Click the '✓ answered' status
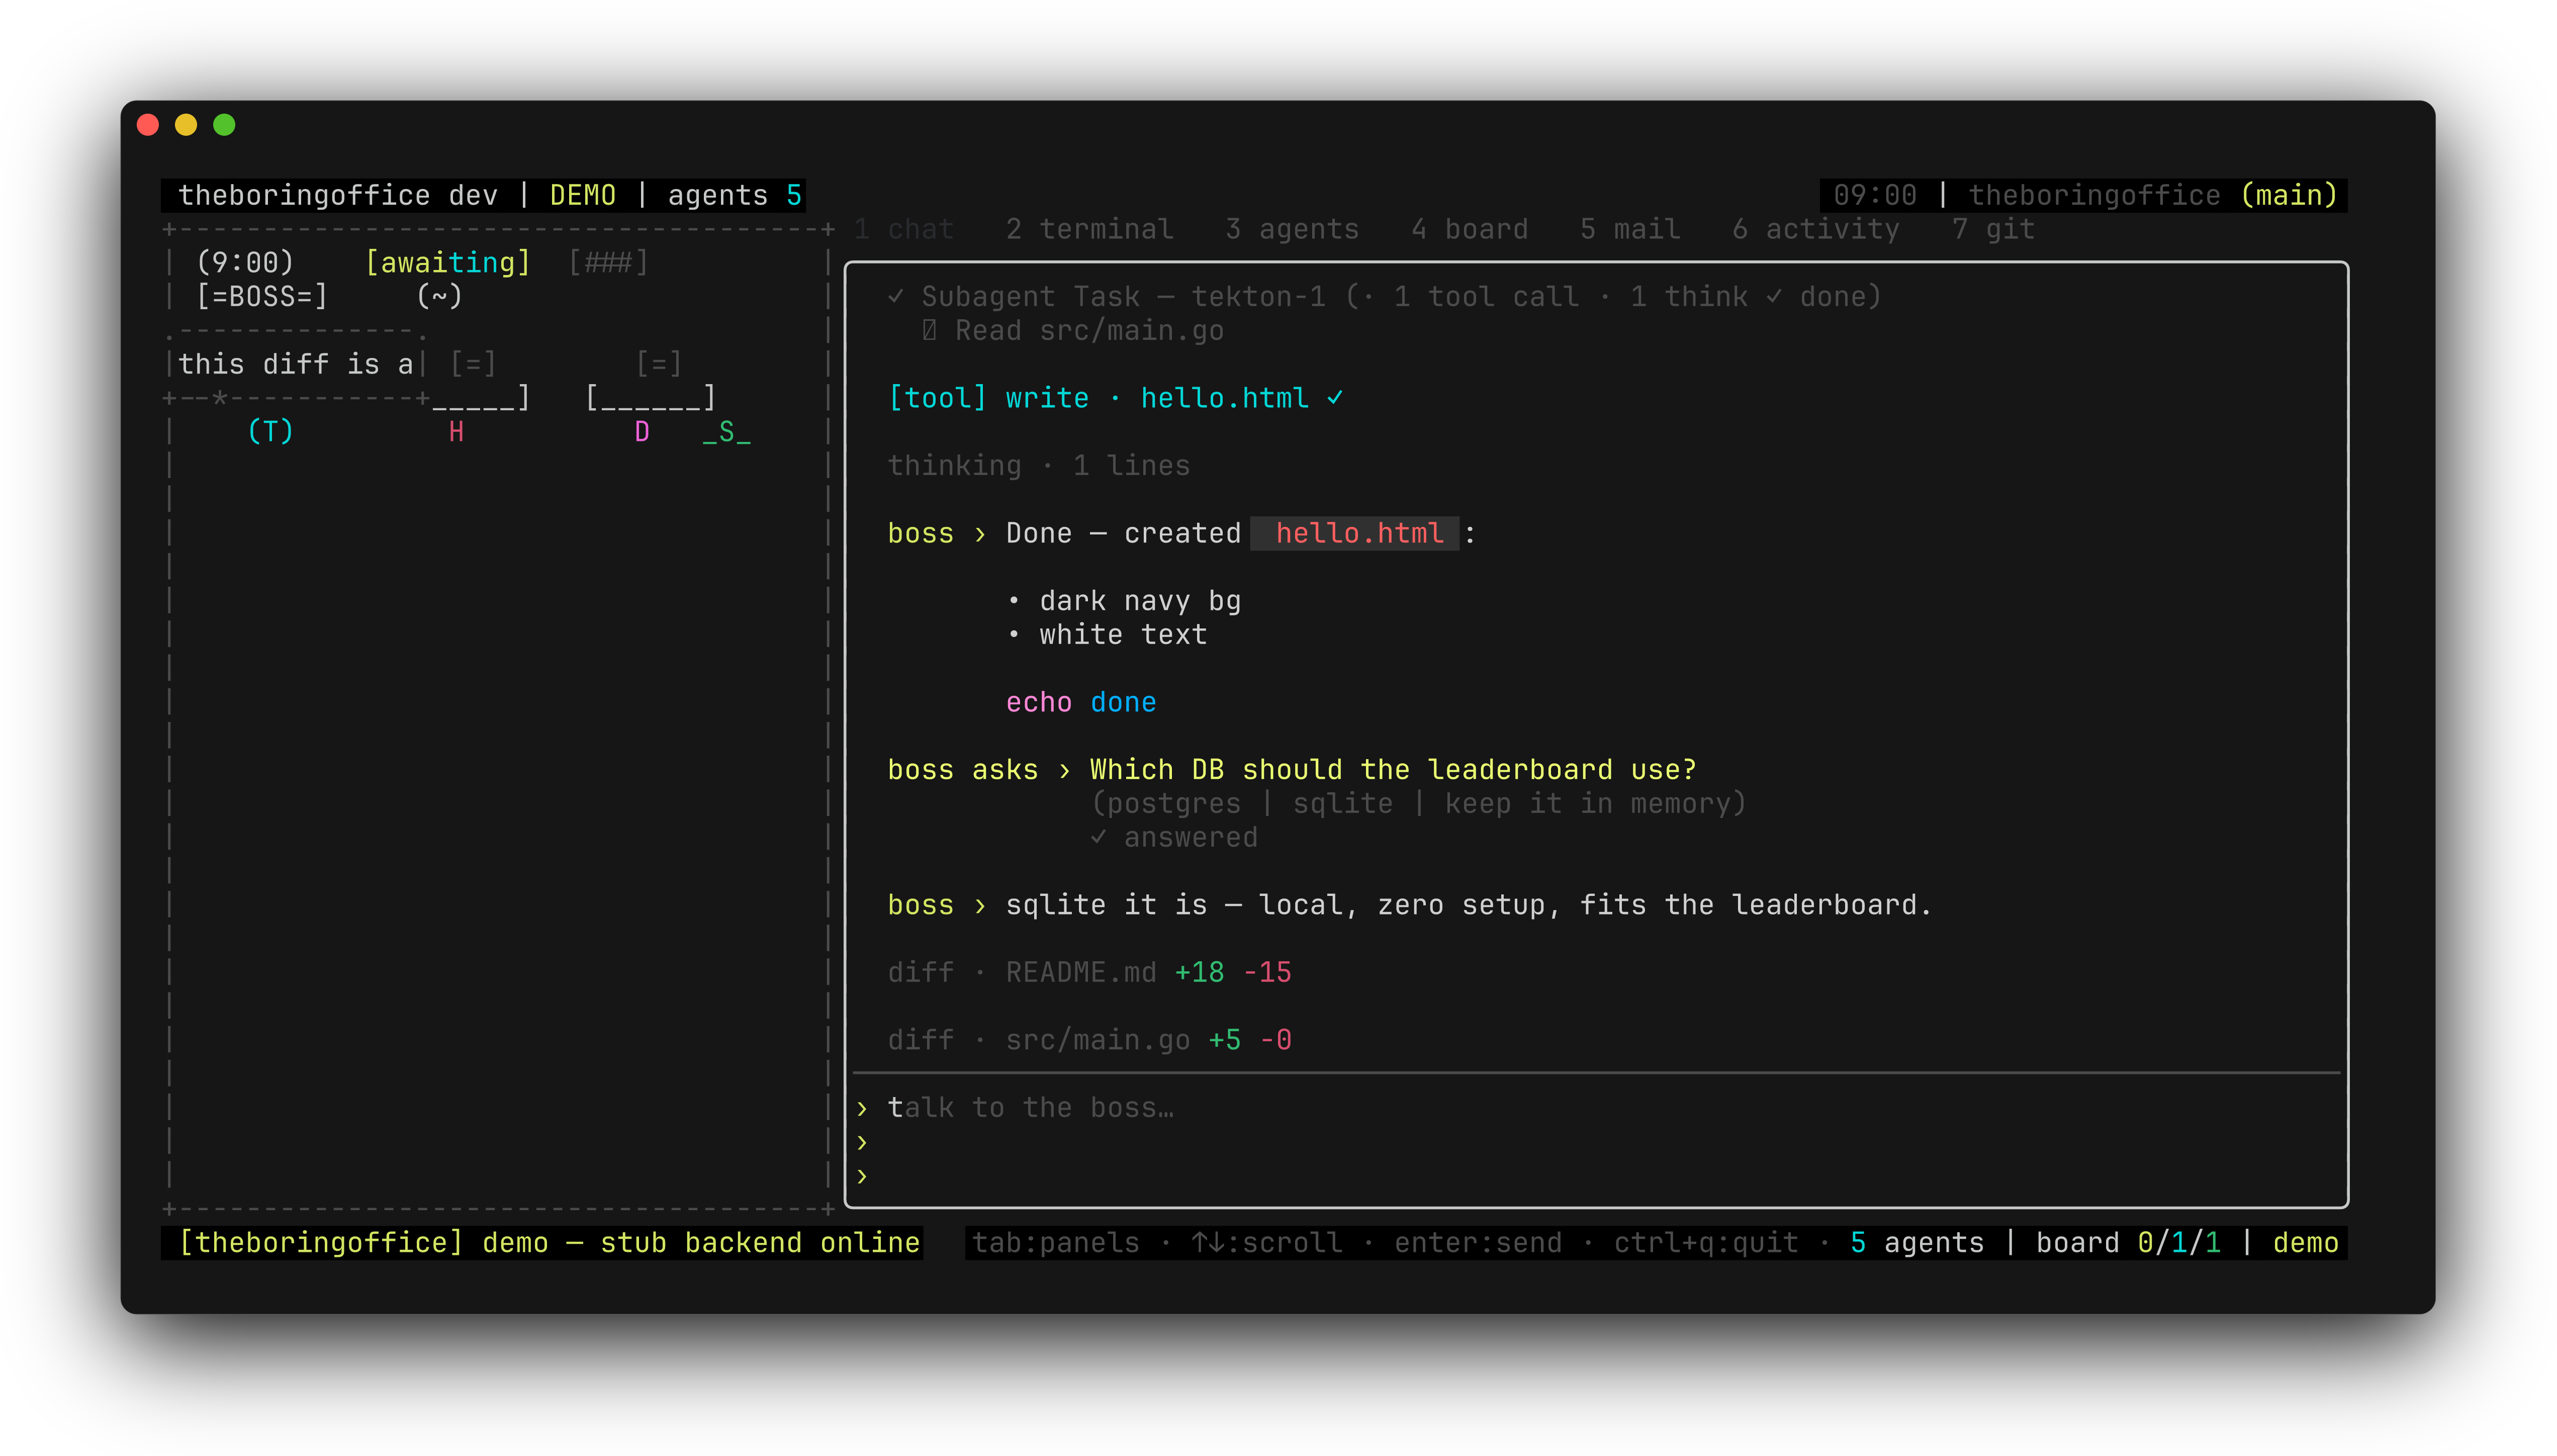 coord(1173,837)
